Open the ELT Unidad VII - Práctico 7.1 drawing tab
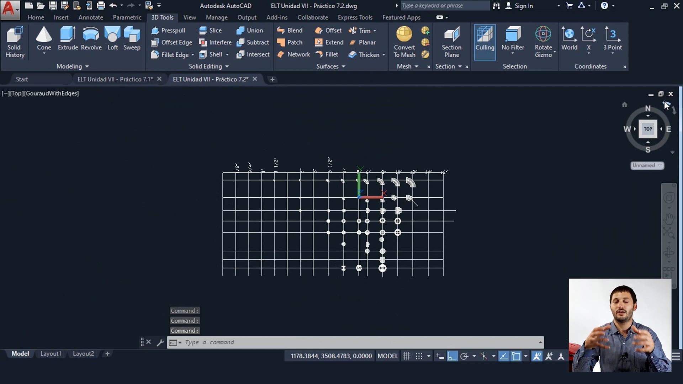Screen dimensions: 683x384 [114, 79]
